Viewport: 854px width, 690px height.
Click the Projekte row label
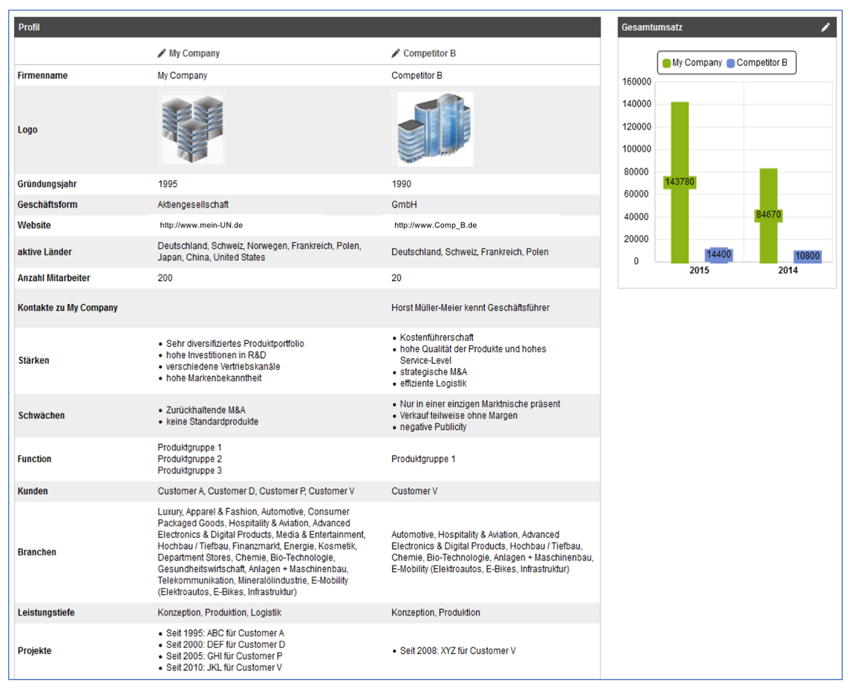click(x=35, y=651)
